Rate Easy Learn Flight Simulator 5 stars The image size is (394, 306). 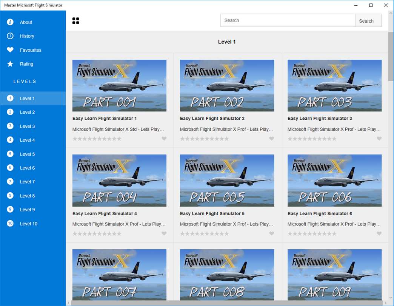[205, 234]
